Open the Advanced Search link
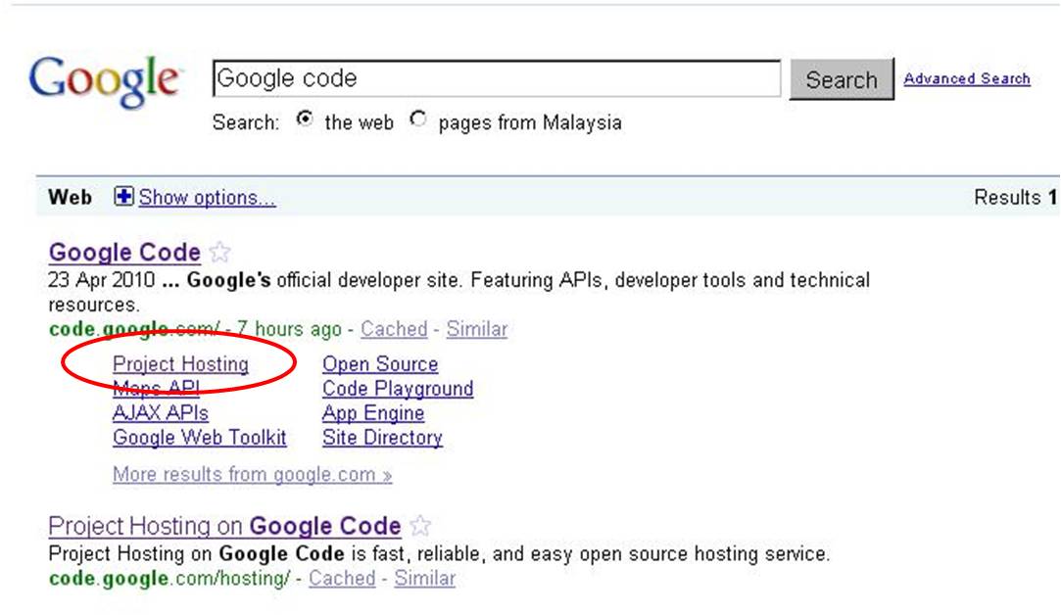Image resolution: width=1061 pixels, height=615 pixels. tap(967, 78)
